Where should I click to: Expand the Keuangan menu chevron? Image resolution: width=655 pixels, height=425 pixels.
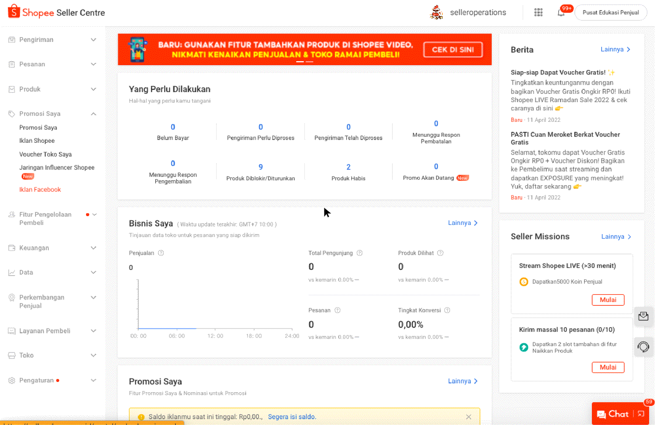(93, 248)
